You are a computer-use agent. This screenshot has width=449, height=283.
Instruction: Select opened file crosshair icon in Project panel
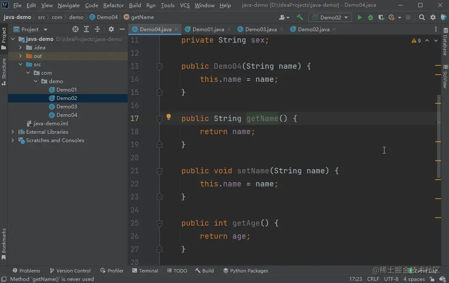tap(75, 29)
